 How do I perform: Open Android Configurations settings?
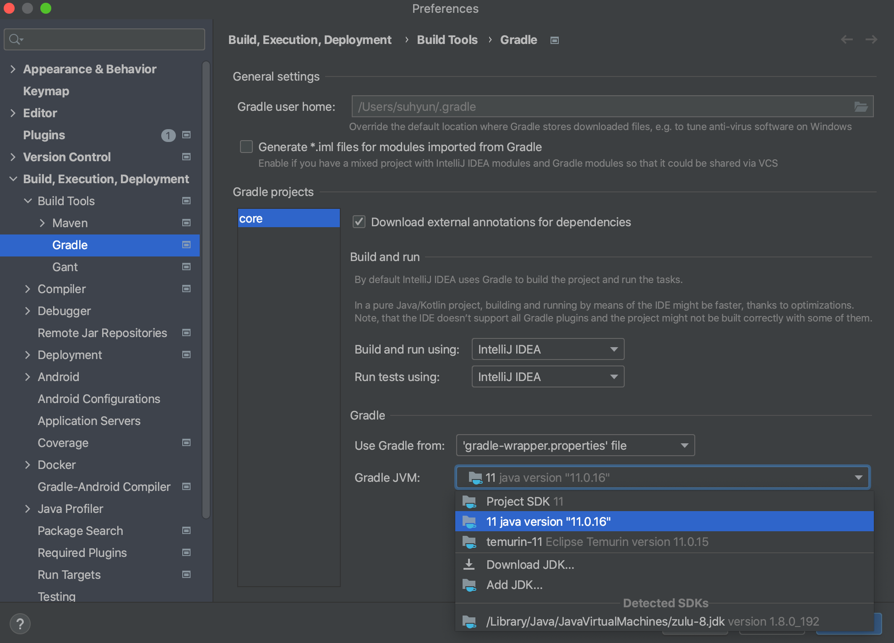coord(99,399)
